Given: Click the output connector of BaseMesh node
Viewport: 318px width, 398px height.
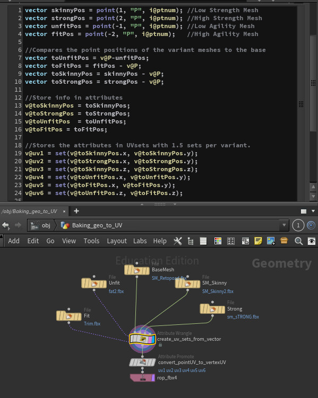Looking at the screenshot, I should tap(137, 277).
